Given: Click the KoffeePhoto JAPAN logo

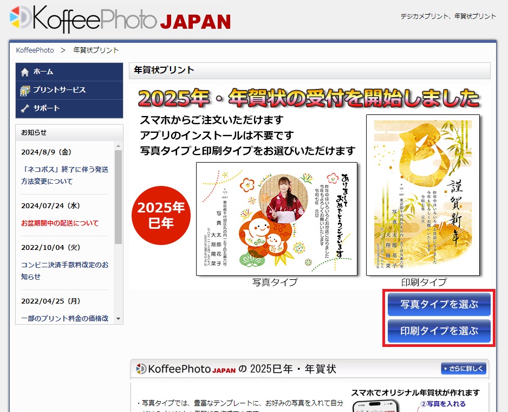Looking at the screenshot, I should point(120,19).
